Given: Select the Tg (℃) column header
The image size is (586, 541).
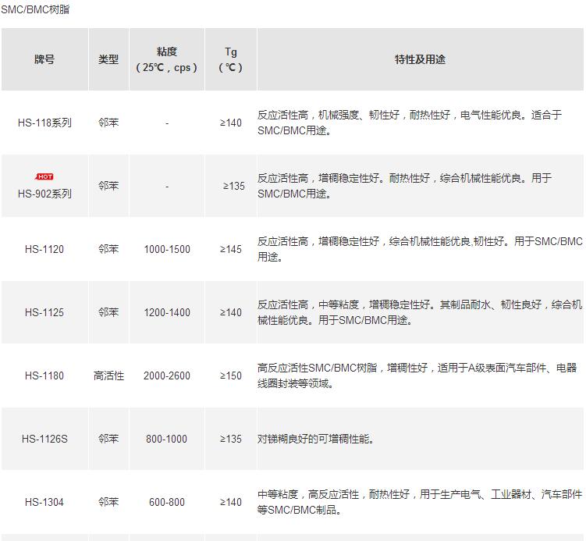Looking at the screenshot, I should click(231, 59).
